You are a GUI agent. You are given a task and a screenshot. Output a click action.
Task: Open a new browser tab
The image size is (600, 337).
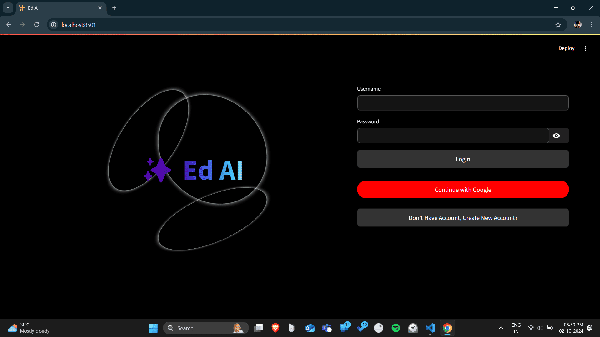pos(114,8)
